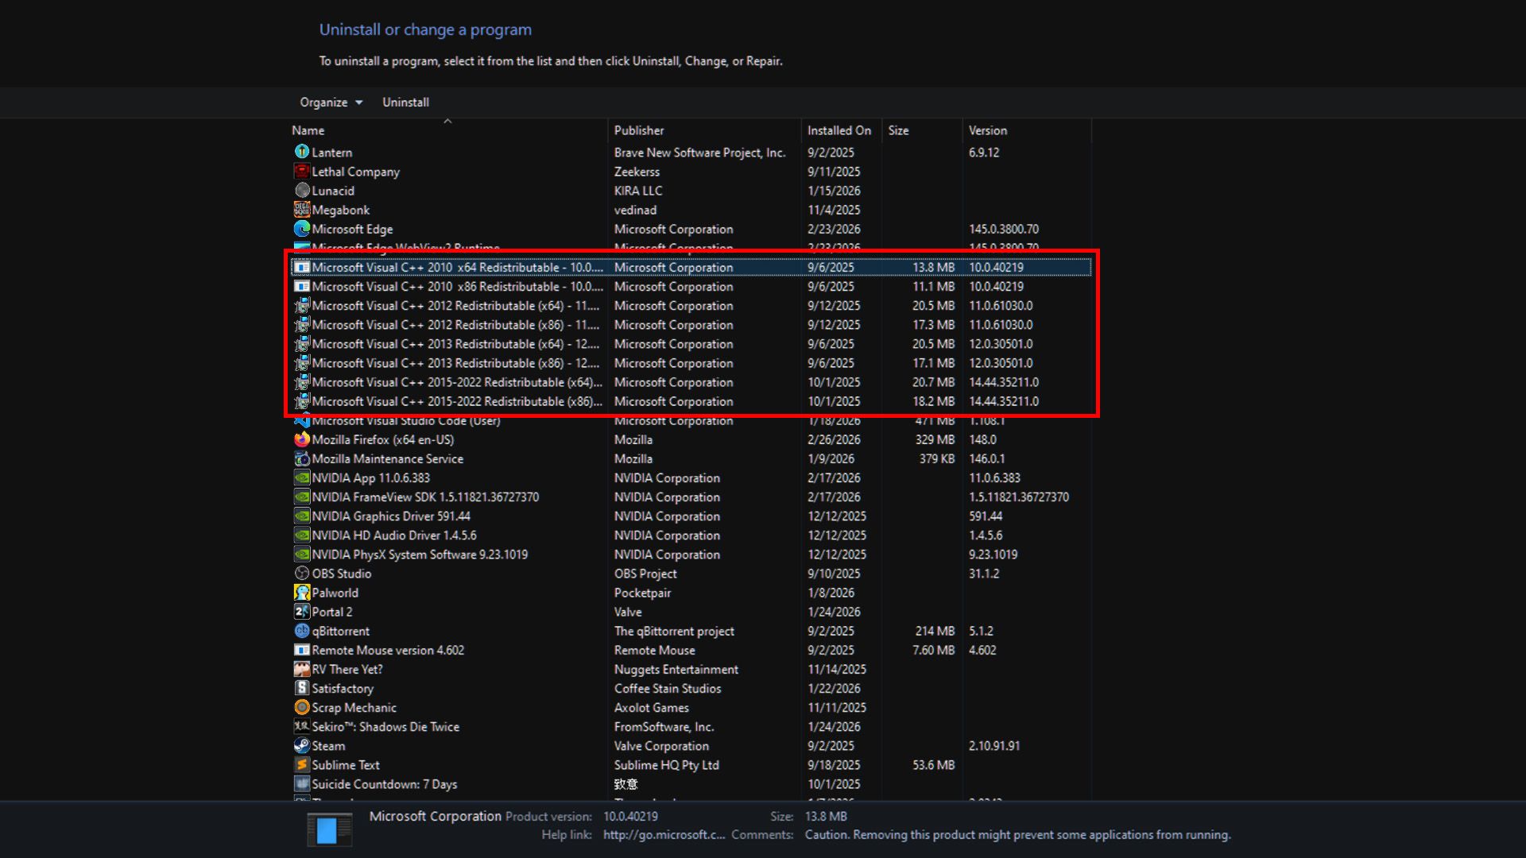Click the Mozilla Firefox icon
The height and width of the screenshot is (858, 1526).
click(303, 439)
